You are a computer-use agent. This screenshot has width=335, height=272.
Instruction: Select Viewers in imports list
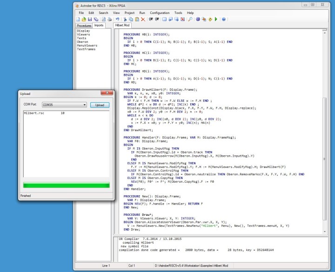83,34
